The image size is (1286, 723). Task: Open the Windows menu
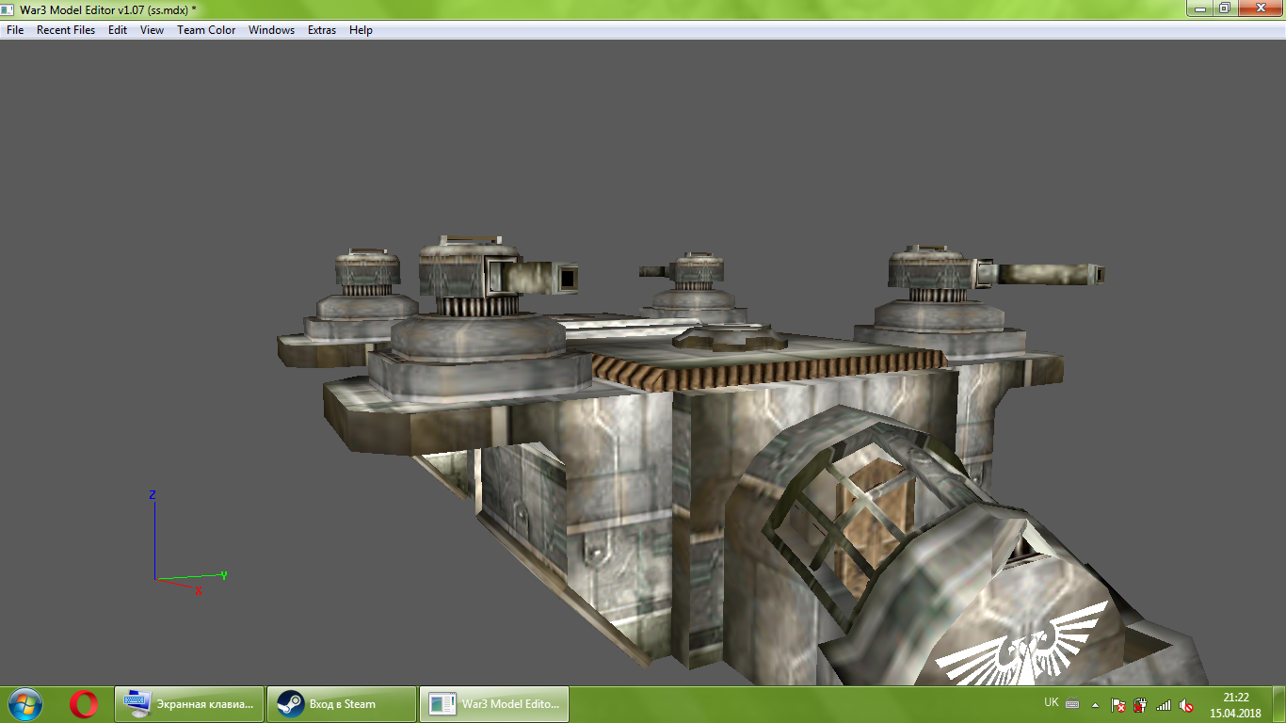click(271, 30)
